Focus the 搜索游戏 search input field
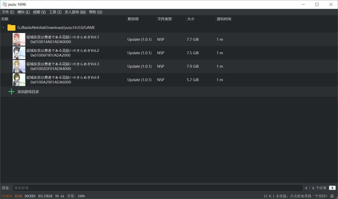The image size is (338, 199). pos(158,188)
